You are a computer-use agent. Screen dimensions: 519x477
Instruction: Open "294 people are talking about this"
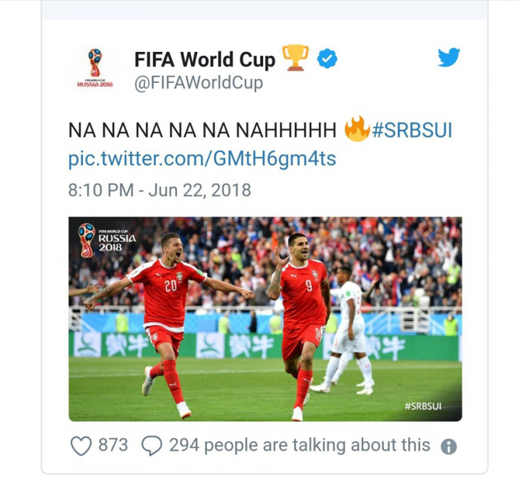click(x=300, y=445)
